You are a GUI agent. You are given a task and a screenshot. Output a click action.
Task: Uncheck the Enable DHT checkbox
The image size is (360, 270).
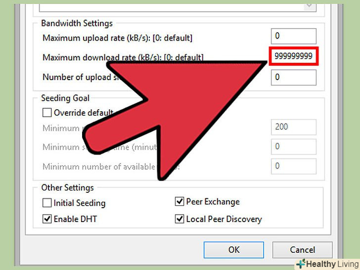pos(47,219)
